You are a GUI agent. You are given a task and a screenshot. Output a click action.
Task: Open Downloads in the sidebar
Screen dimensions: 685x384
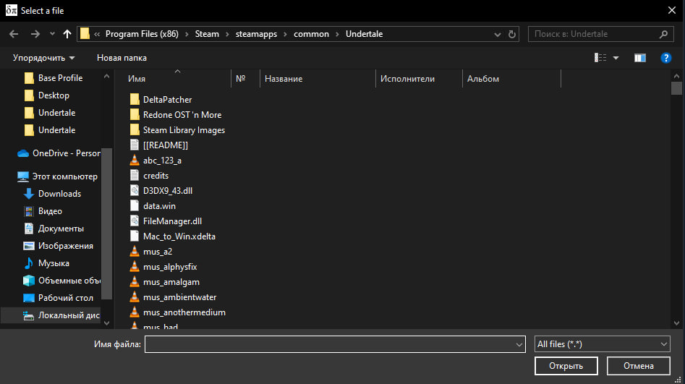point(52,194)
